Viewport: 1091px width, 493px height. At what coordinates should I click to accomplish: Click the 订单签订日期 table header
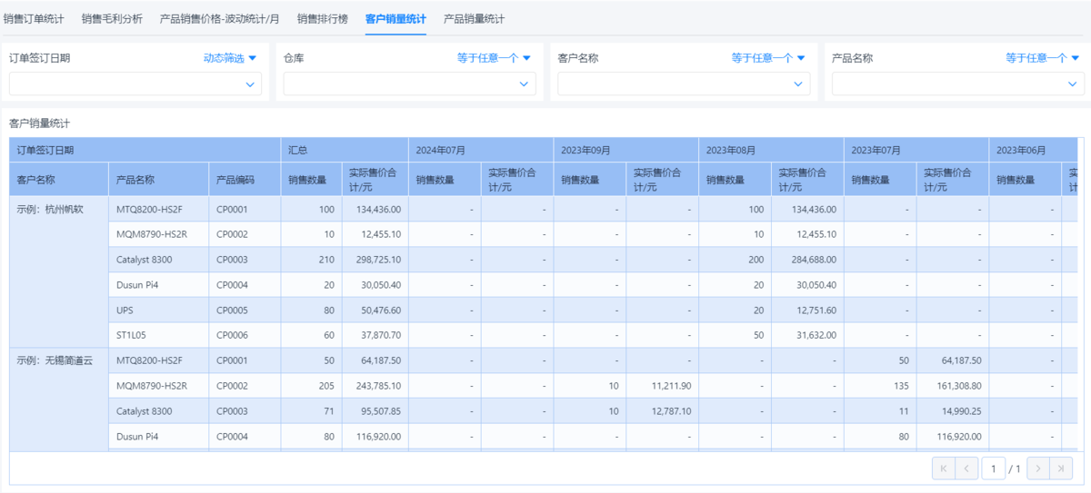pos(145,150)
